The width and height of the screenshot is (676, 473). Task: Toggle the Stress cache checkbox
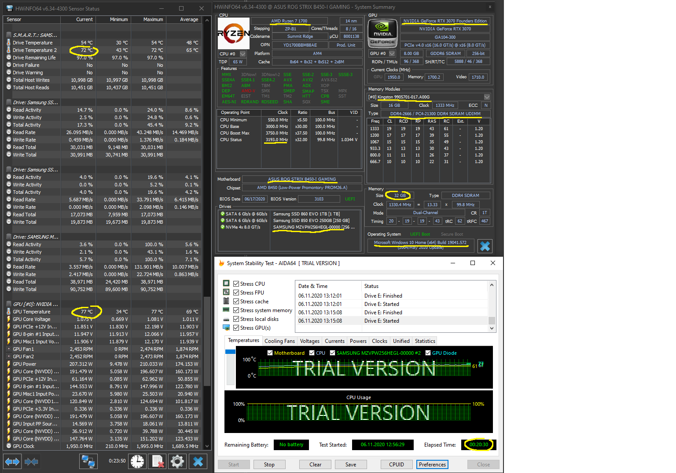(236, 302)
